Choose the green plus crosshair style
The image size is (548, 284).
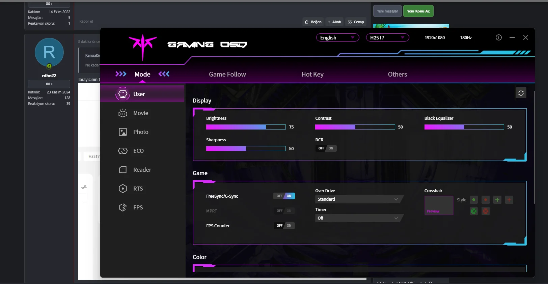pyautogui.click(x=497, y=200)
